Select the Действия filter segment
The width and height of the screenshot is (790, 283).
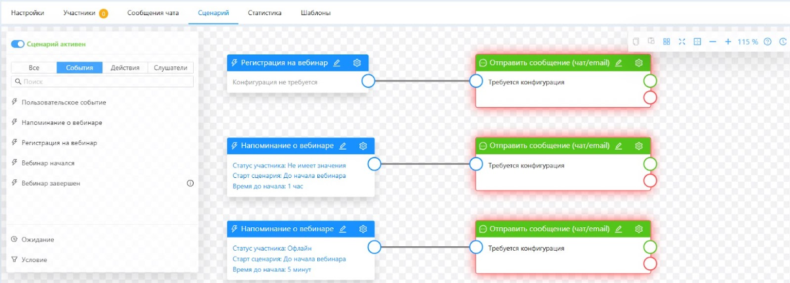[x=125, y=68]
